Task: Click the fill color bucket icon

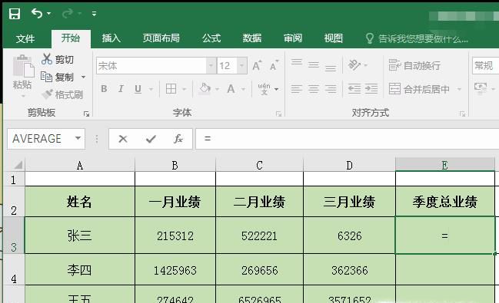Action: point(205,89)
